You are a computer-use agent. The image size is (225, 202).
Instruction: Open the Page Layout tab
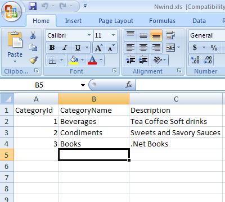(x=116, y=21)
